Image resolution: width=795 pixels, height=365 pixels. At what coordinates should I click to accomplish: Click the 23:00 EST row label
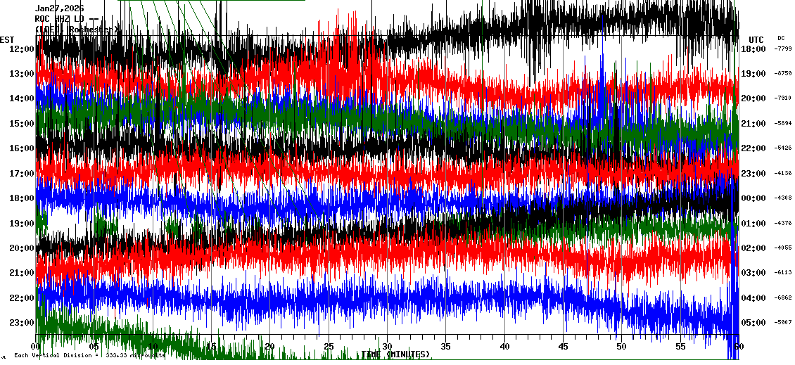click(21, 322)
